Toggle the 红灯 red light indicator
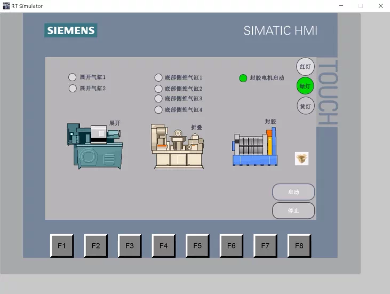 click(x=305, y=66)
